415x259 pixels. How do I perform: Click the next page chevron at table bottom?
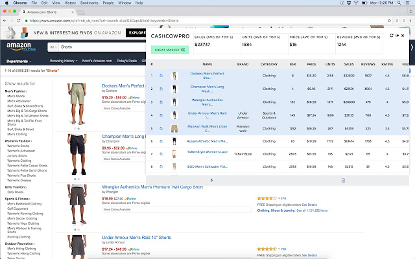(x=211, y=180)
